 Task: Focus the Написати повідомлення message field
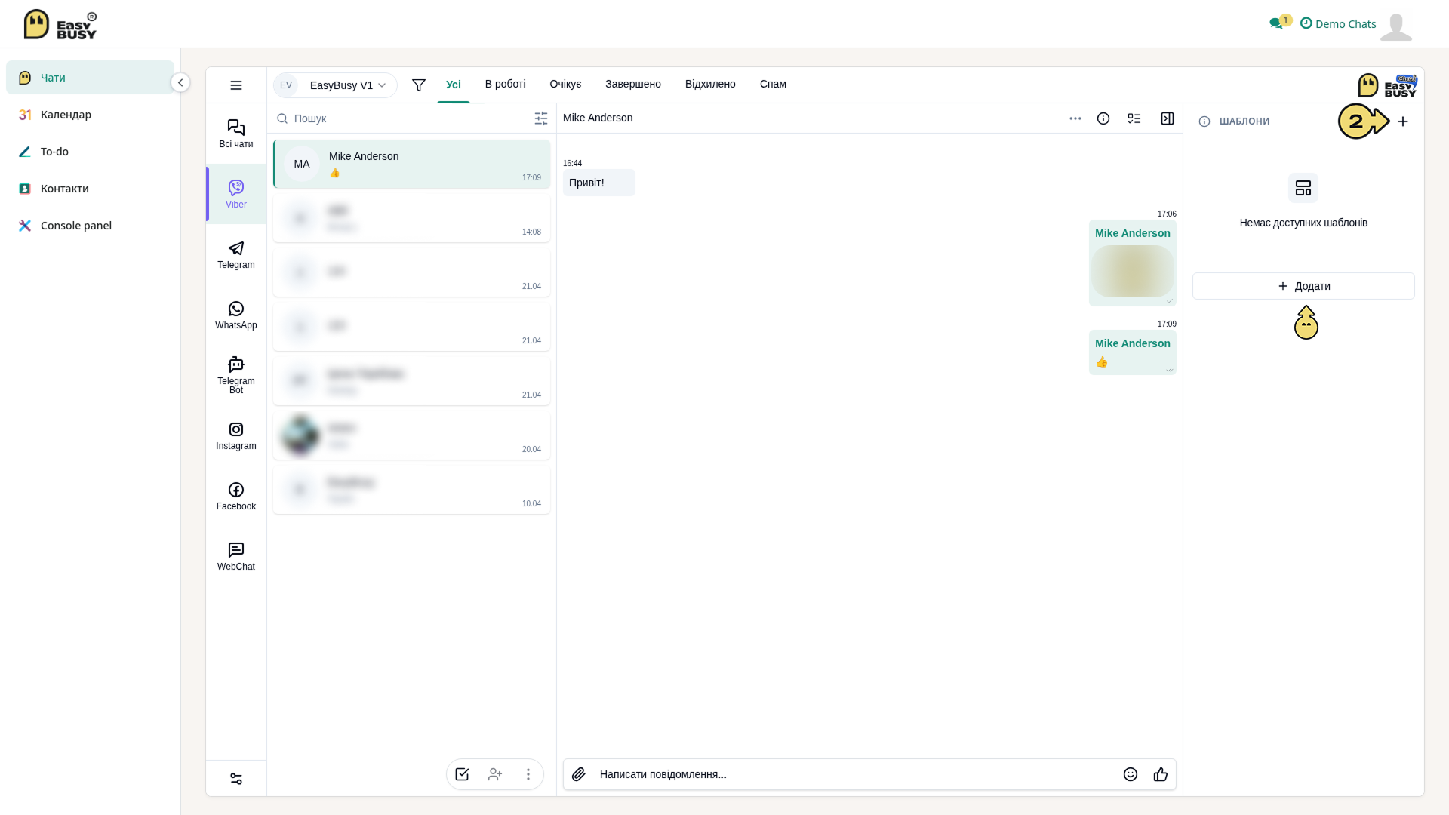coord(855,774)
